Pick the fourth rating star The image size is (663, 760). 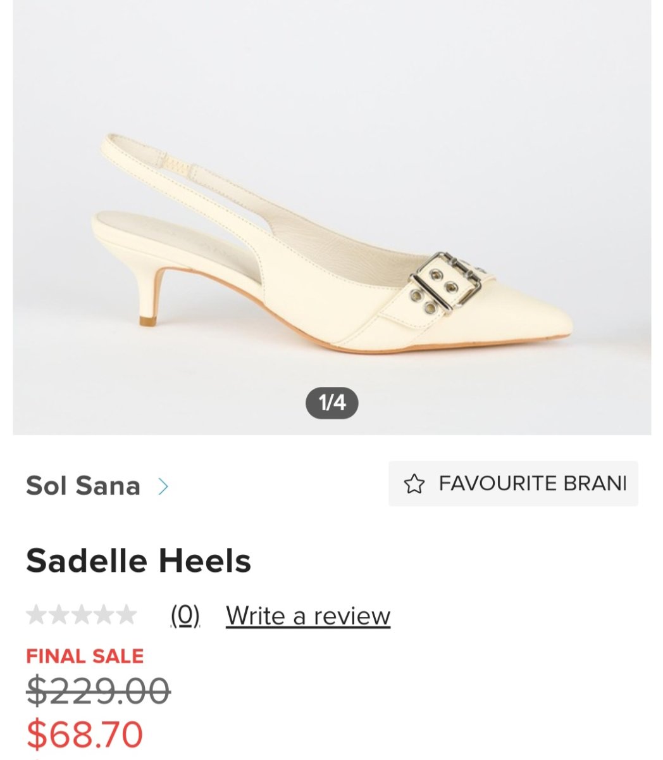point(104,615)
